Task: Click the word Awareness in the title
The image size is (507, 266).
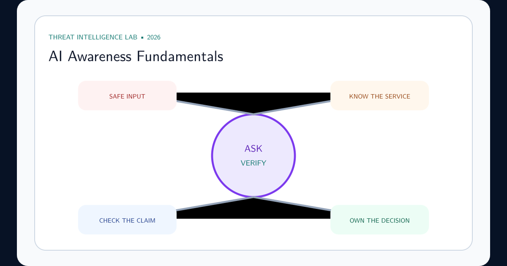Action: 100,56
